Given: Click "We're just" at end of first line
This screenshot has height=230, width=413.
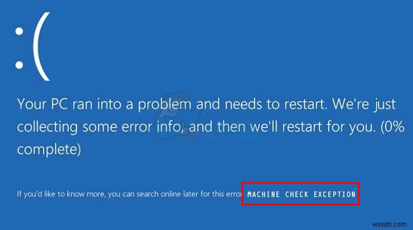Looking at the screenshot, I should click(364, 104).
